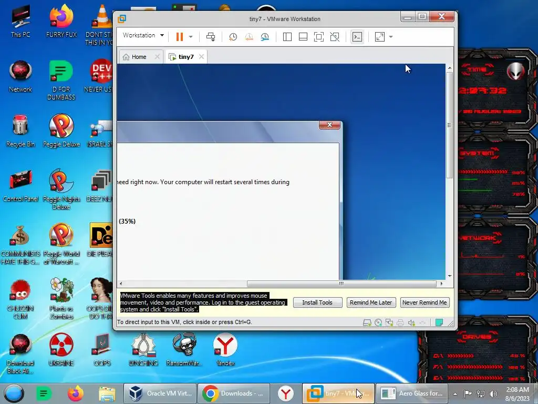Click the horizontal scrollbar thumb
This screenshot has height=404, width=538.
pyautogui.click(x=342, y=284)
